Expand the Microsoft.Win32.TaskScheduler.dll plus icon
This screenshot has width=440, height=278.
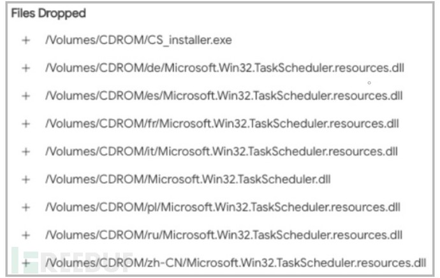(26, 179)
